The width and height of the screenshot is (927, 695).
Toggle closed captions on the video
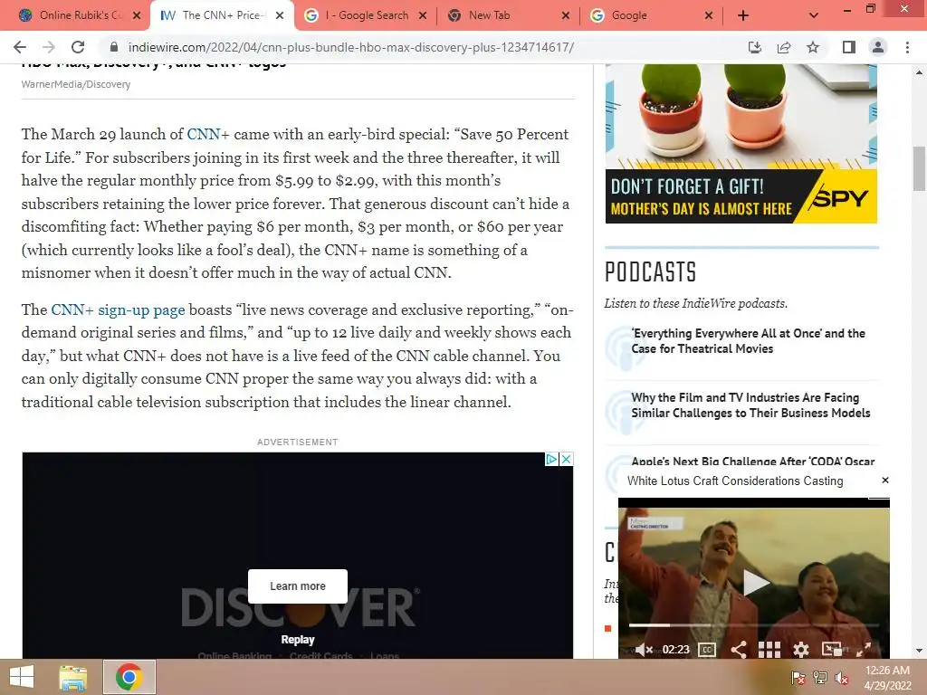pos(707,650)
